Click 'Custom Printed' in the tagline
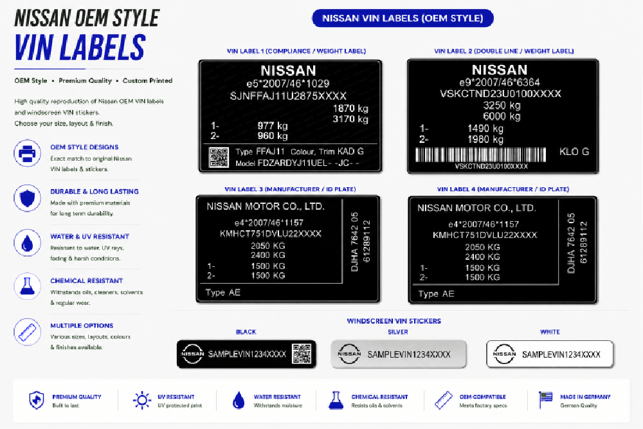 coord(148,81)
